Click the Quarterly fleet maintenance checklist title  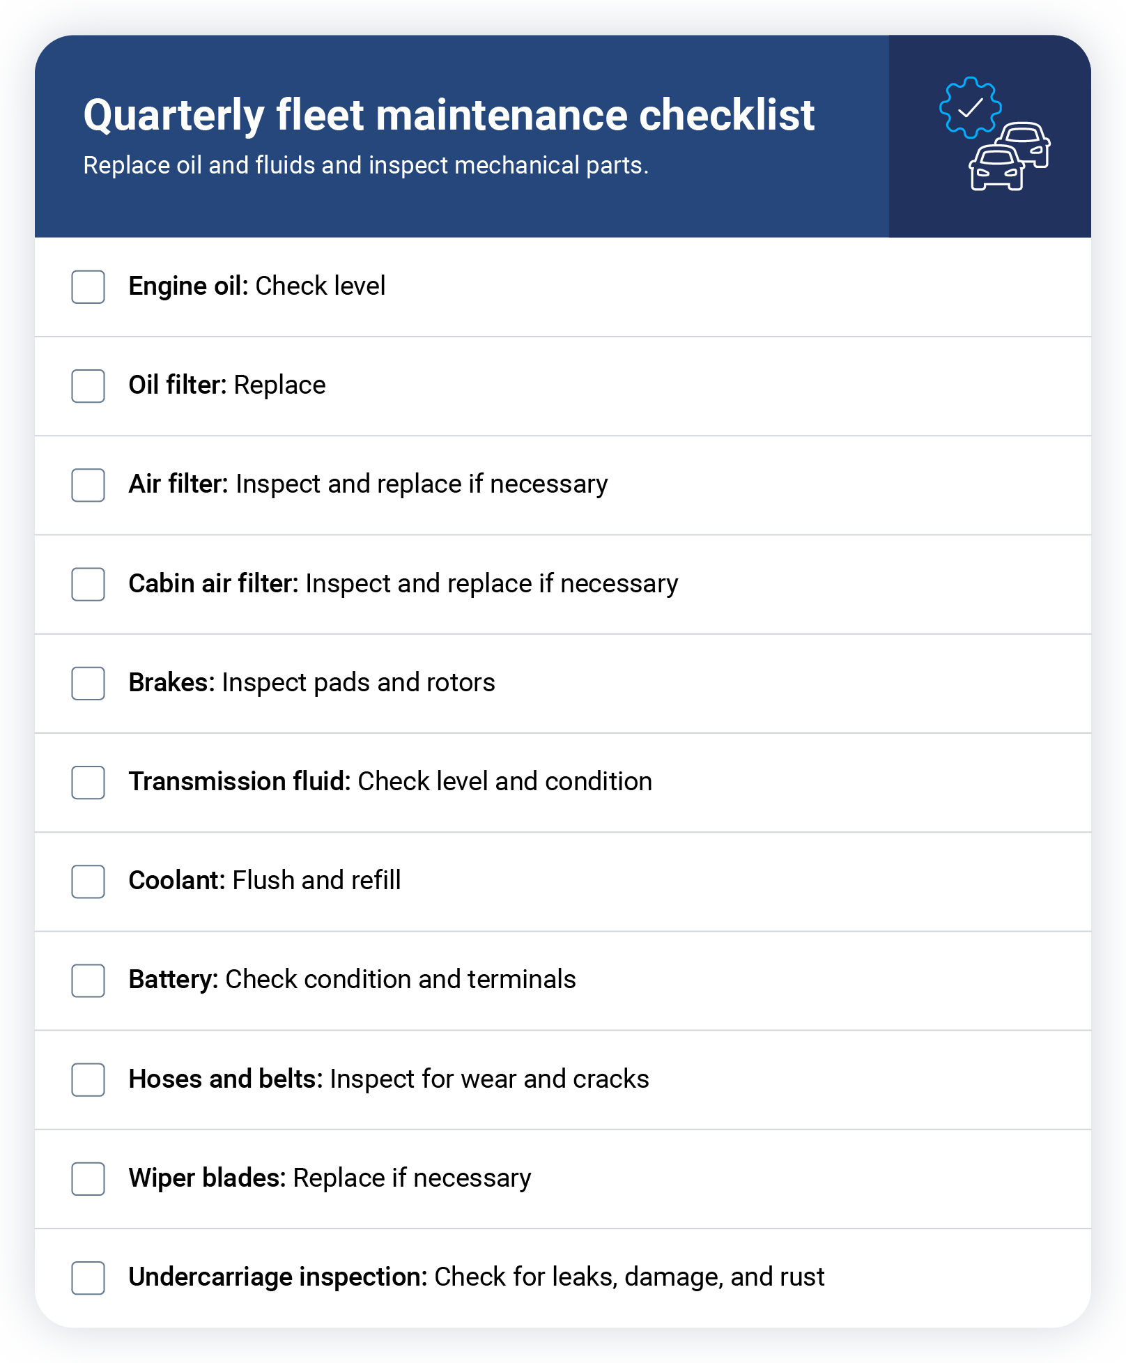tap(449, 115)
